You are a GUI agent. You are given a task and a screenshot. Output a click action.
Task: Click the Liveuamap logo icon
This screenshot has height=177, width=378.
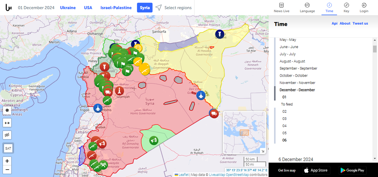coord(9,7)
